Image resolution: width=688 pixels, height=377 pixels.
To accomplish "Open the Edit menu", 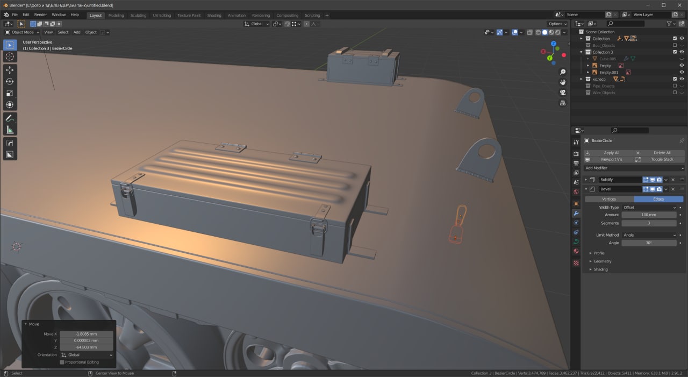I will [x=26, y=15].
